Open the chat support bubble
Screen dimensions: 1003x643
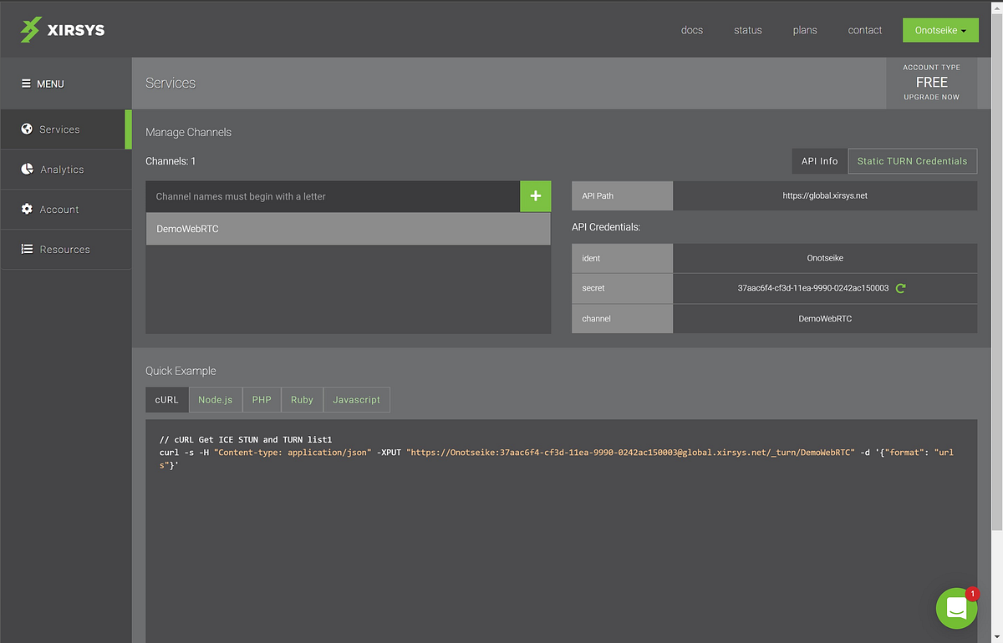click(x=956, y=608)
